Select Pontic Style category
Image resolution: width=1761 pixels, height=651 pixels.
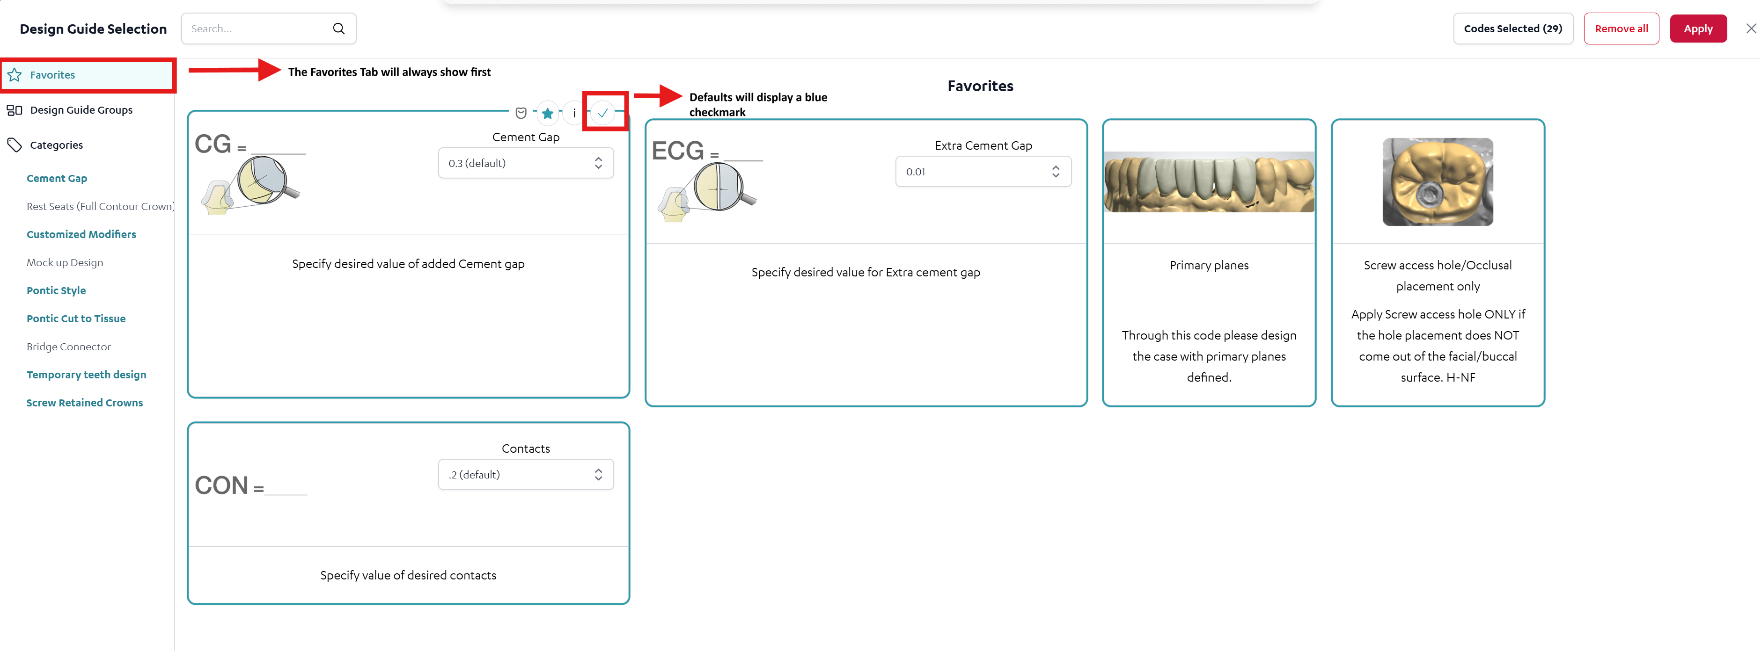[56, 290]
